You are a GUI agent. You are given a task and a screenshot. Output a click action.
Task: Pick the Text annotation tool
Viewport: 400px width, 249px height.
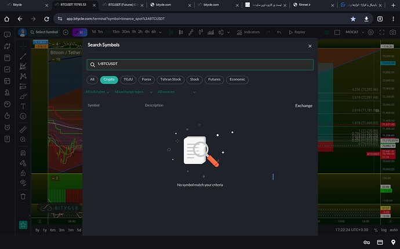[23, 106]
